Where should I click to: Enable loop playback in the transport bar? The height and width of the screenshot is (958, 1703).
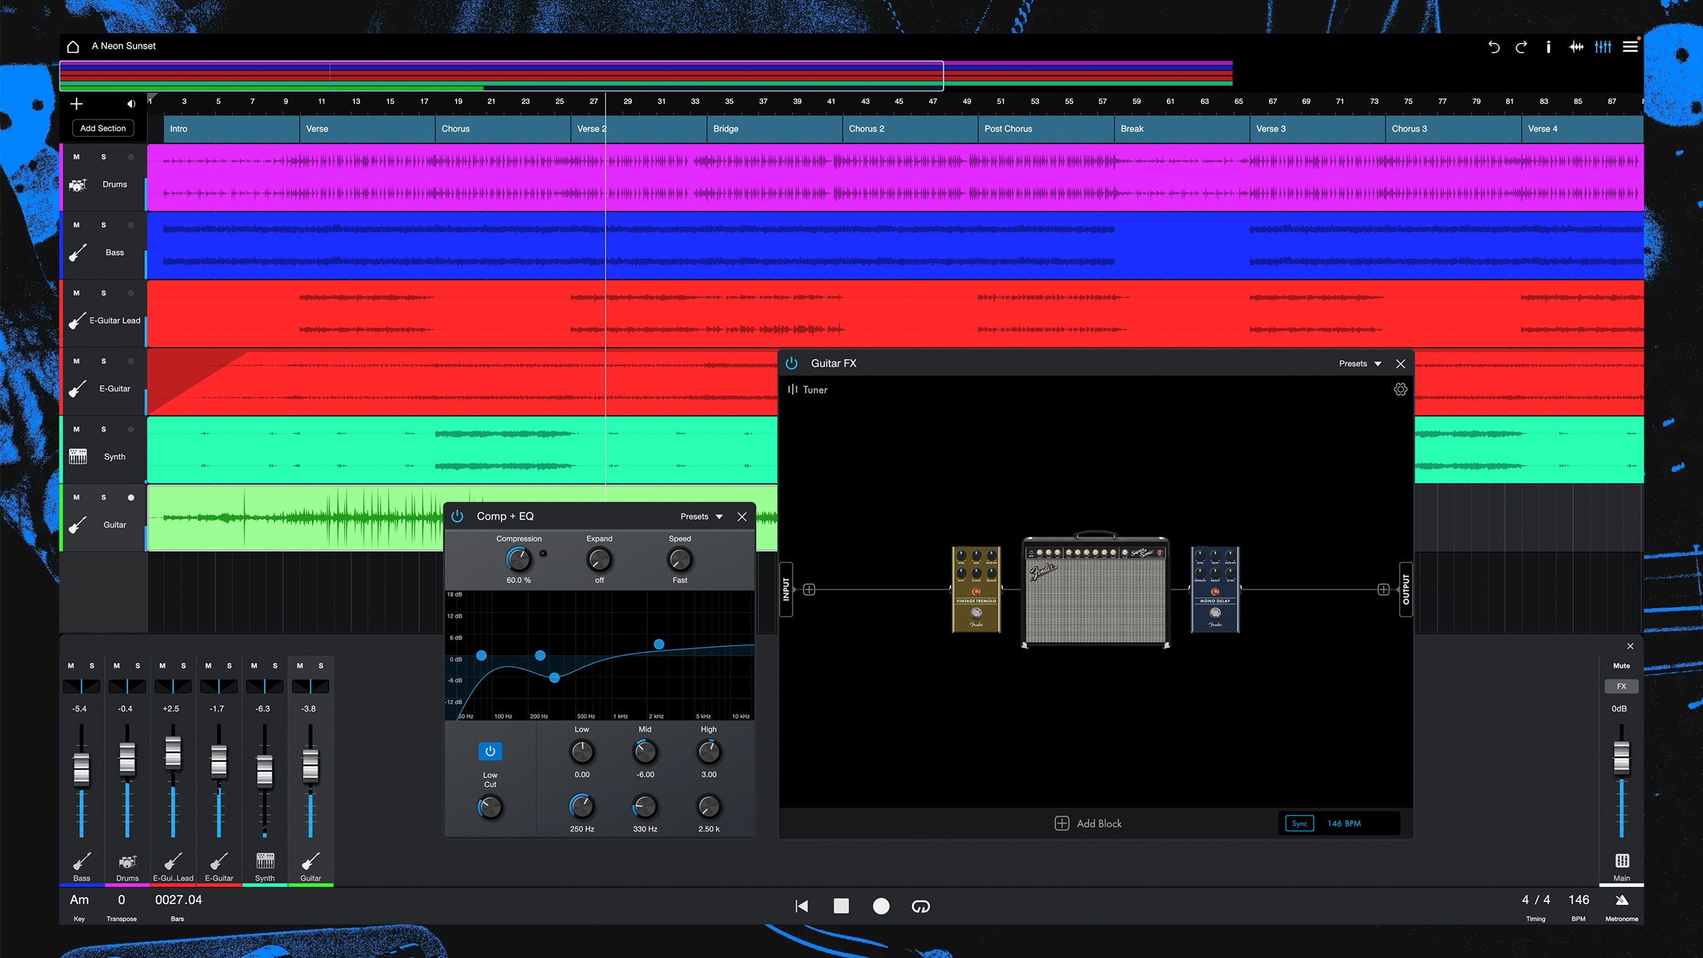point(920,907)
